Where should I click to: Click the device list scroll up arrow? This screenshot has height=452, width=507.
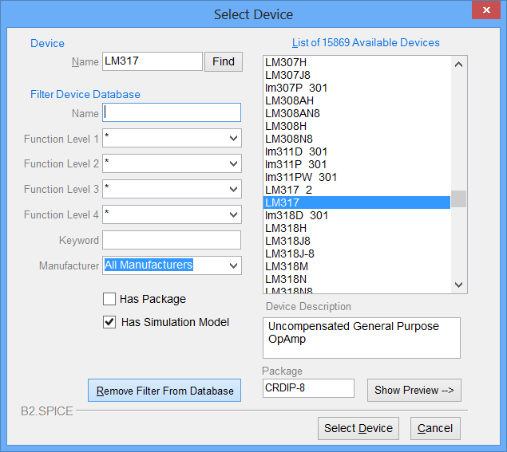[458, 65]
